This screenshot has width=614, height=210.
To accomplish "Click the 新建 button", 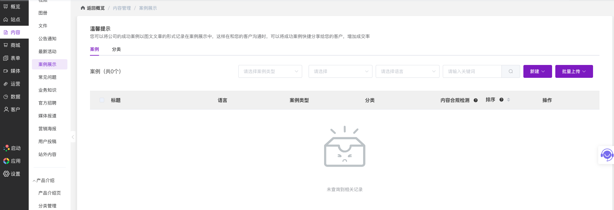I will pos(537,71).
